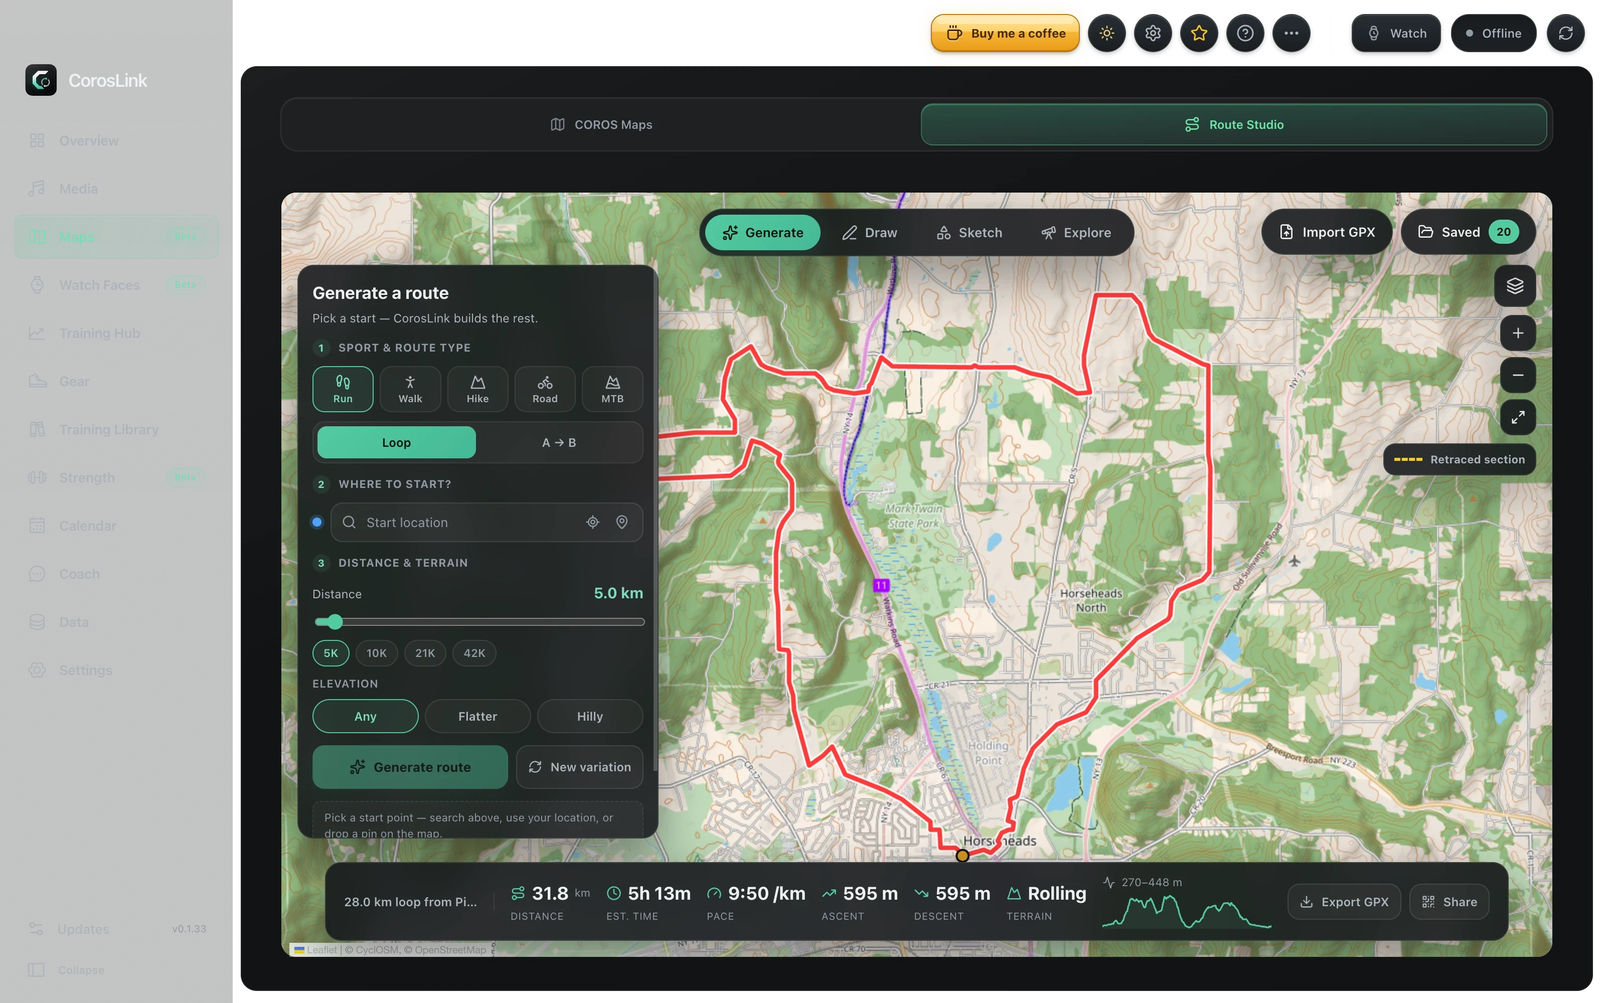Open Watch Faces in sidebar

[x=116, y=285]
